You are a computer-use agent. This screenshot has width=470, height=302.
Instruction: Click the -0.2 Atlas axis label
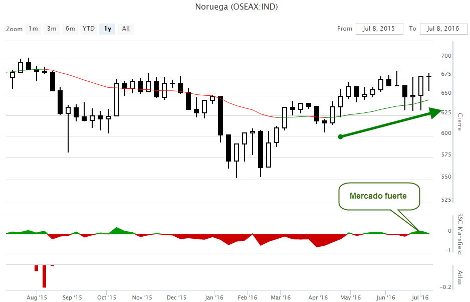coord(445,287)
